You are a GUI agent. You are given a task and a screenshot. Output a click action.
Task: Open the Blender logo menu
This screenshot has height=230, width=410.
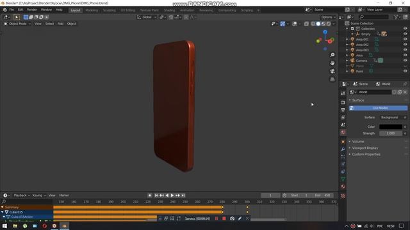4,10
